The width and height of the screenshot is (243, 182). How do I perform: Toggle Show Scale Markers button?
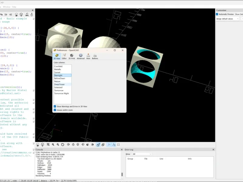click(114, 145)
